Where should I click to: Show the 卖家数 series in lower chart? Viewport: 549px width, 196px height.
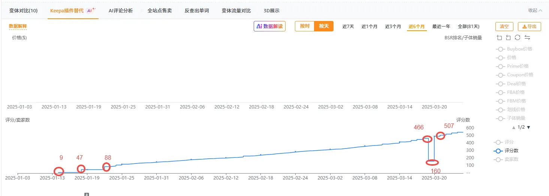(506, 159)
